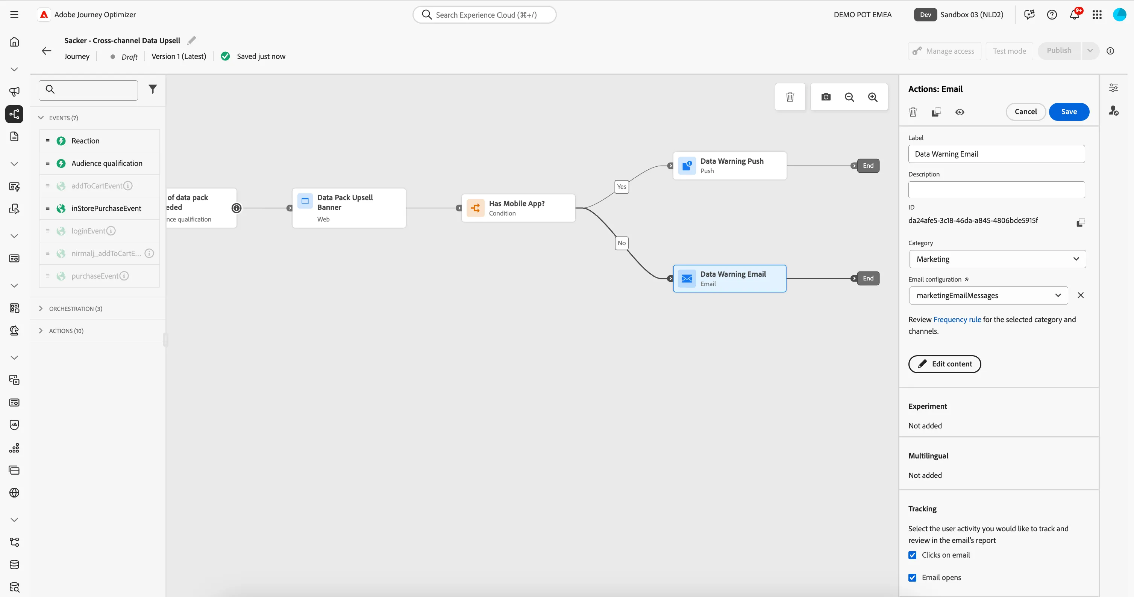The width and height of the screenshot is (1134, 597).
Task: Select the Reaction event
Action: 100,141
